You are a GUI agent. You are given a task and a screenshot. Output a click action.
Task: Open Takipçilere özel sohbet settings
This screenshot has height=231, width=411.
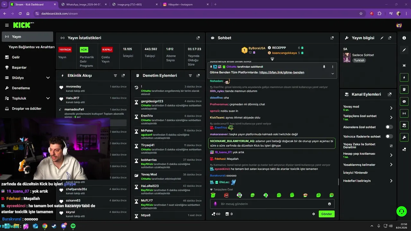click(x=368, y=117)
